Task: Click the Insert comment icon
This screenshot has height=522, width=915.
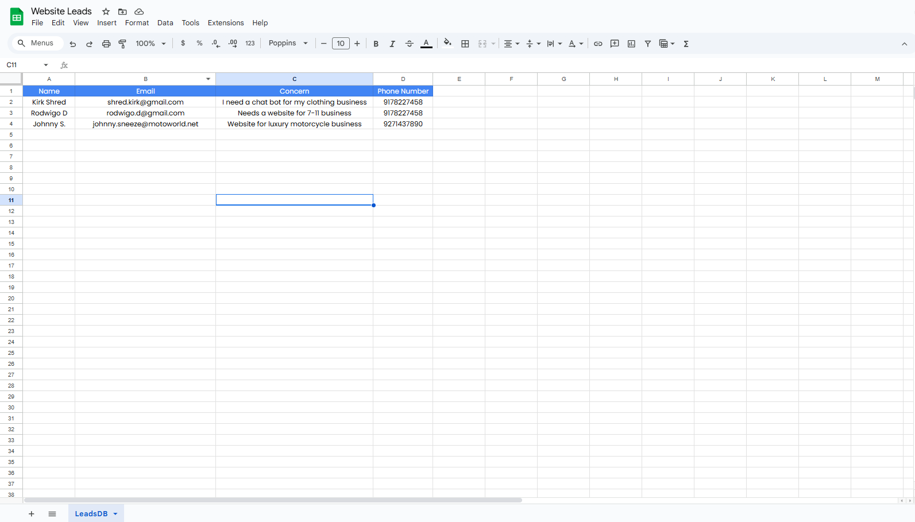Action: [x=615, y=44]
